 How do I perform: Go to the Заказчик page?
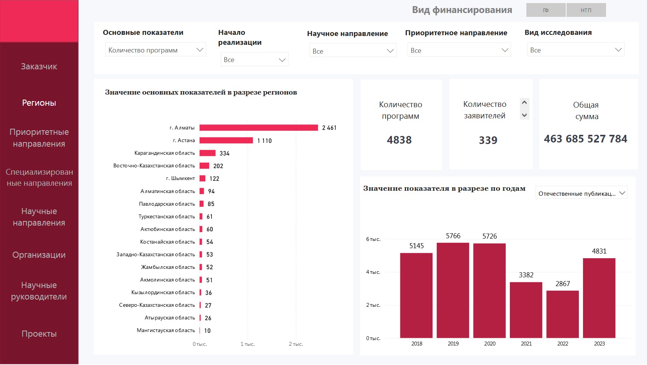click(x=39, y=67)
